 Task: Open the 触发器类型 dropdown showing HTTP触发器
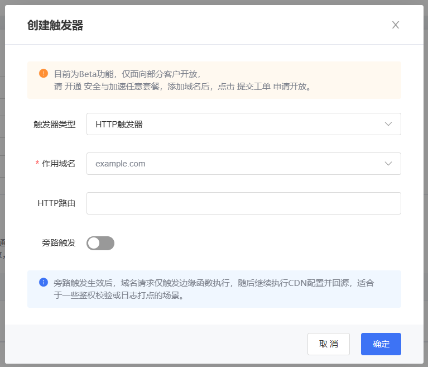pos(234,124)
